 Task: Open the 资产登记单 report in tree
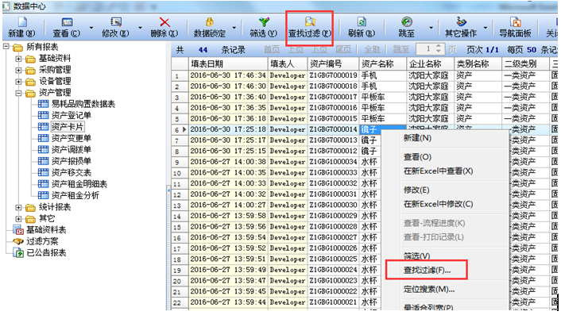coord(72,115)
